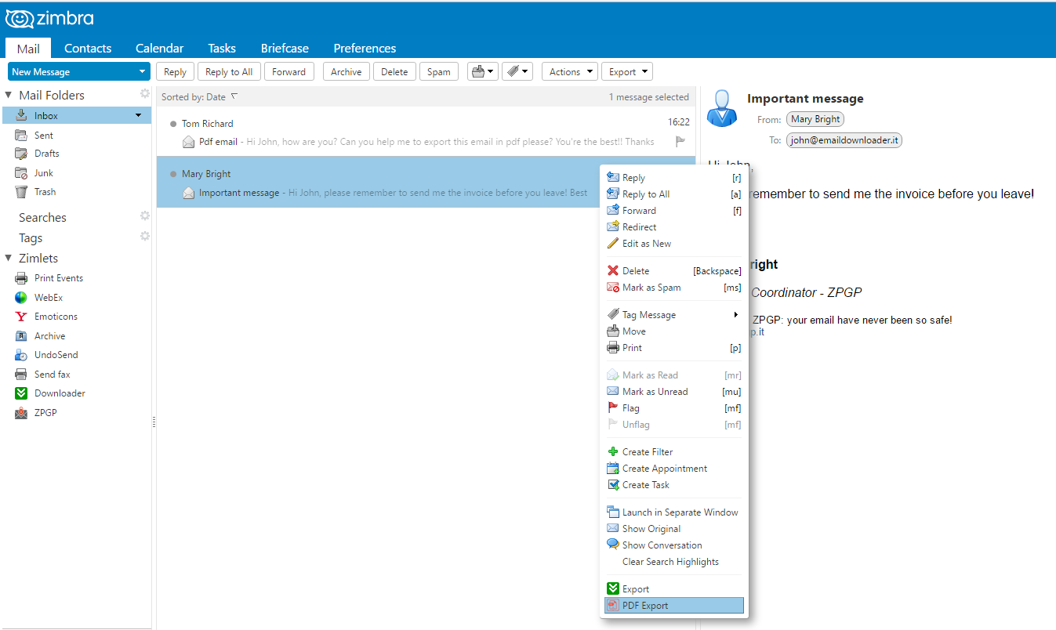Click the Junk folder icon
Image resolution: width=1056 pixels, height=630 pixels.
click(x=21, y=173)
